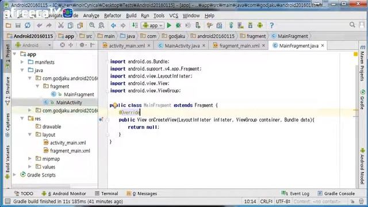The image size is (368, 207).
Task: Click the Copy icon in toolbar
Action: (x=70, y=25)
